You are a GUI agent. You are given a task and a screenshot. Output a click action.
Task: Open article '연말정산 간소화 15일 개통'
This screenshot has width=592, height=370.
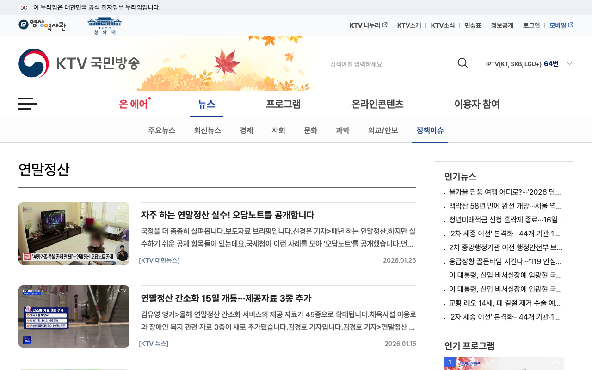[226, 298]
